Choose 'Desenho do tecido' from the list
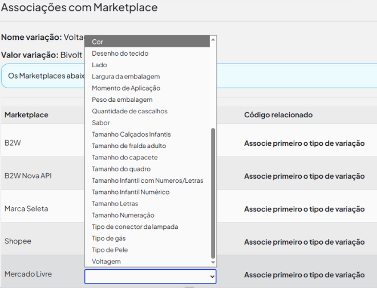This screenshot has width=377, height=288. click(x=120, y=54)
